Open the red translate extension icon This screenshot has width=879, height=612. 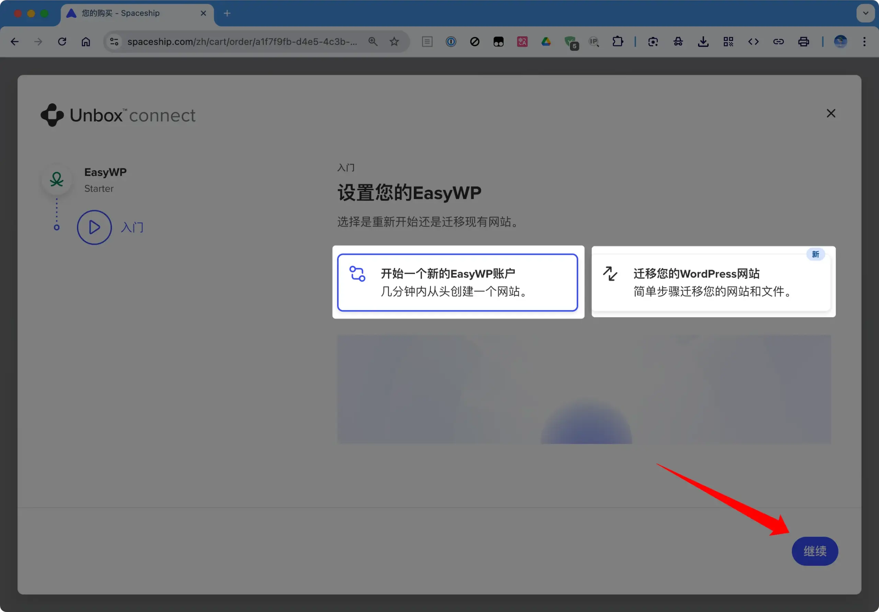pyautogui.click(x=522, y=41)
